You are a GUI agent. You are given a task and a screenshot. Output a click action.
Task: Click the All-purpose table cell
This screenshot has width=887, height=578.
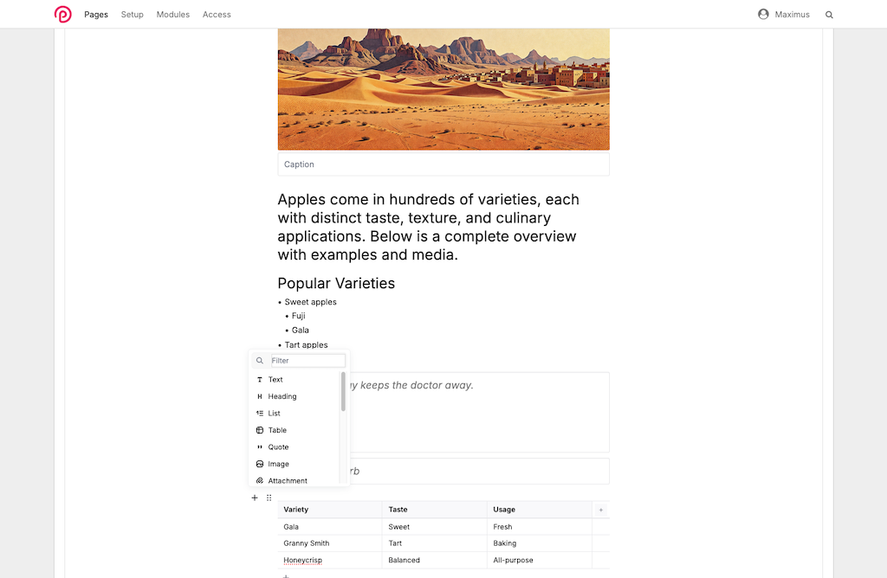point(539,561)
